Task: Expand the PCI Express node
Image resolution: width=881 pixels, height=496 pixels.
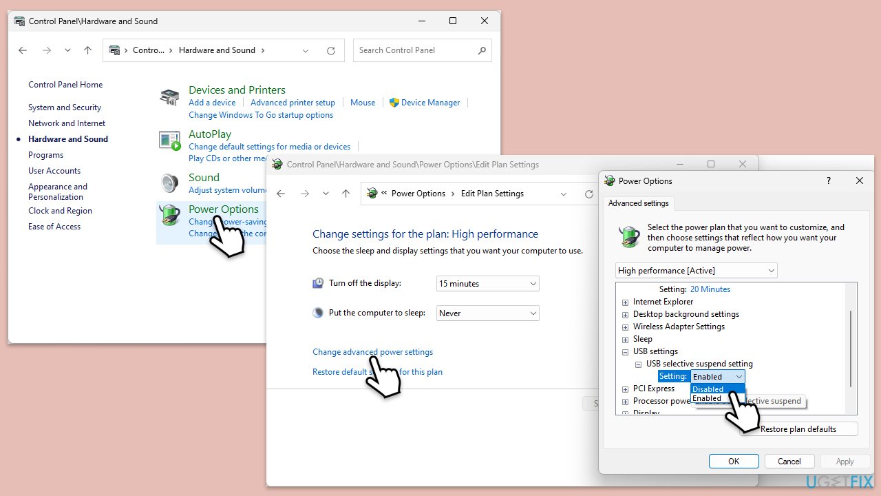Action: [626, 389]
